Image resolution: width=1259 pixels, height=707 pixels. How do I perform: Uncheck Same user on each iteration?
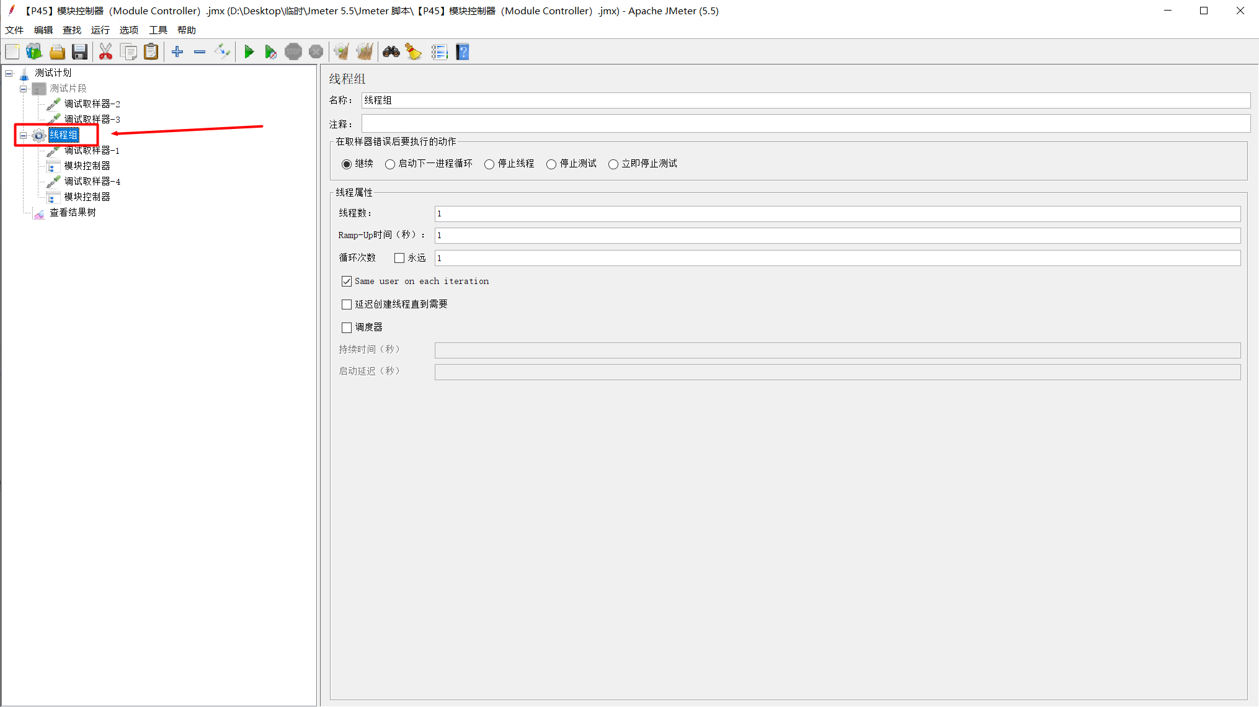tap(347, 282)
